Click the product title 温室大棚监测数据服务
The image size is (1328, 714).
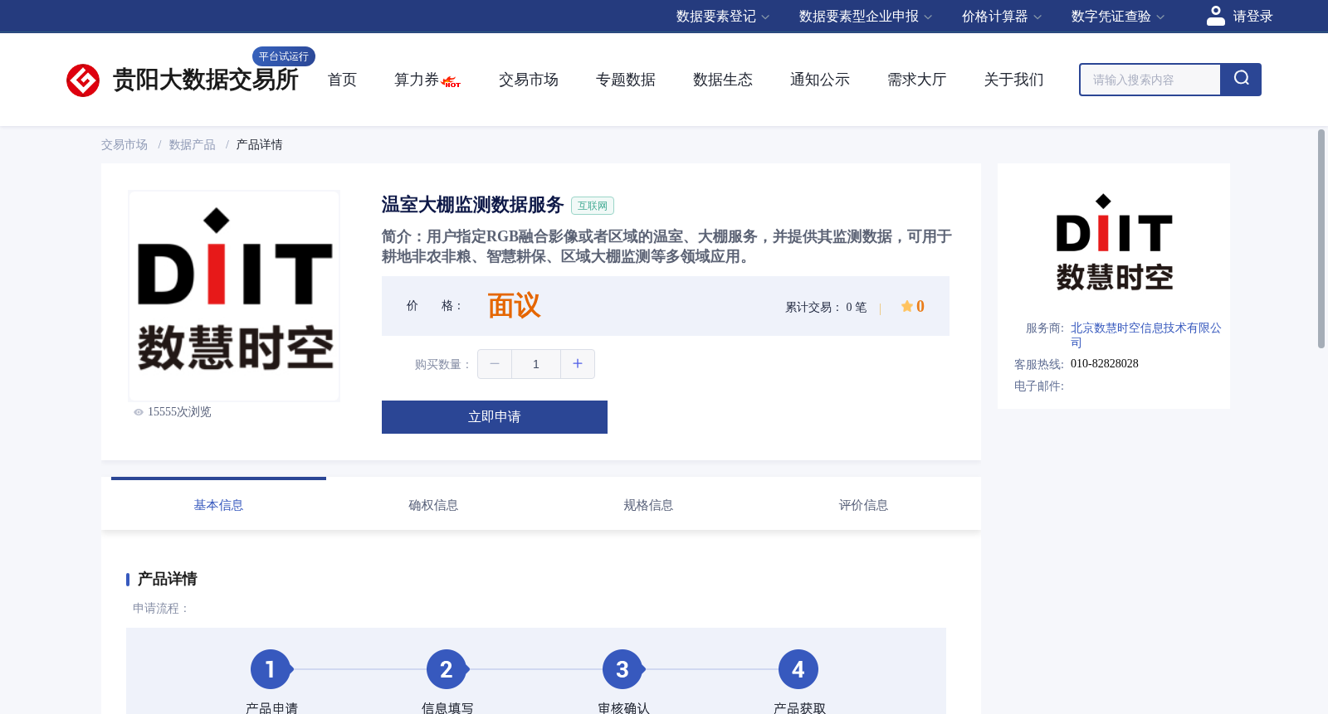coord(473,205)
